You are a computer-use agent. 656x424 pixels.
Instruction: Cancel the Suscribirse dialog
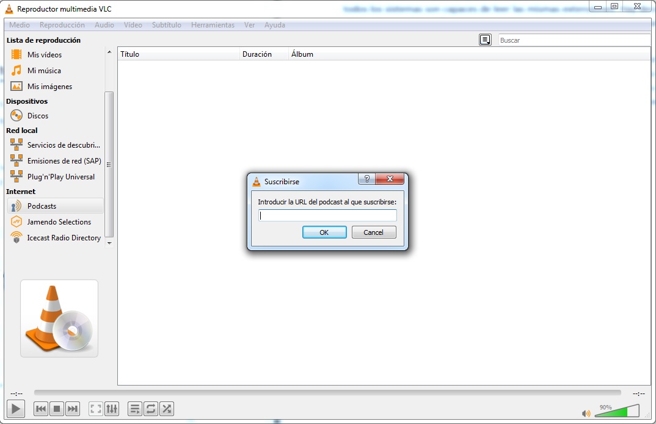coord(374,232)
